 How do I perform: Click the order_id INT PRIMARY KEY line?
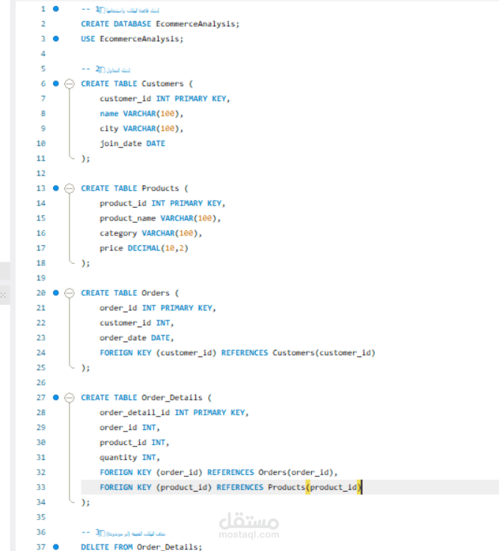158,308
